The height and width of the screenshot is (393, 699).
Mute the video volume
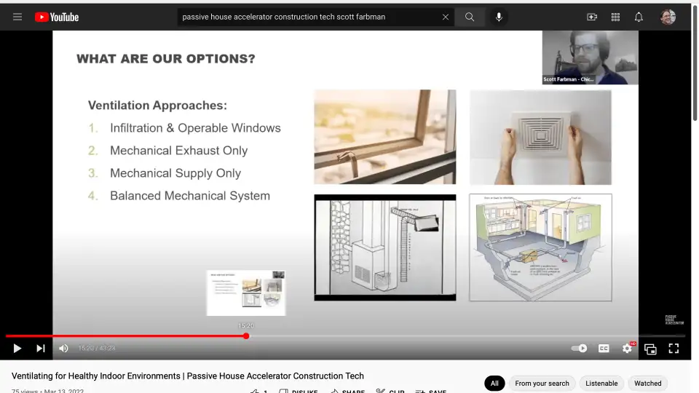coord(63,349)
